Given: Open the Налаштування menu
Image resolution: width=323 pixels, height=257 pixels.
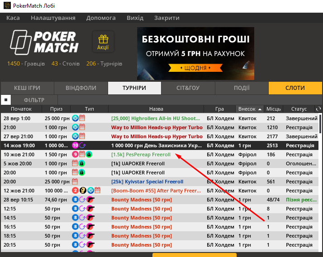Looking at the screenshot, I should [53, 18].
